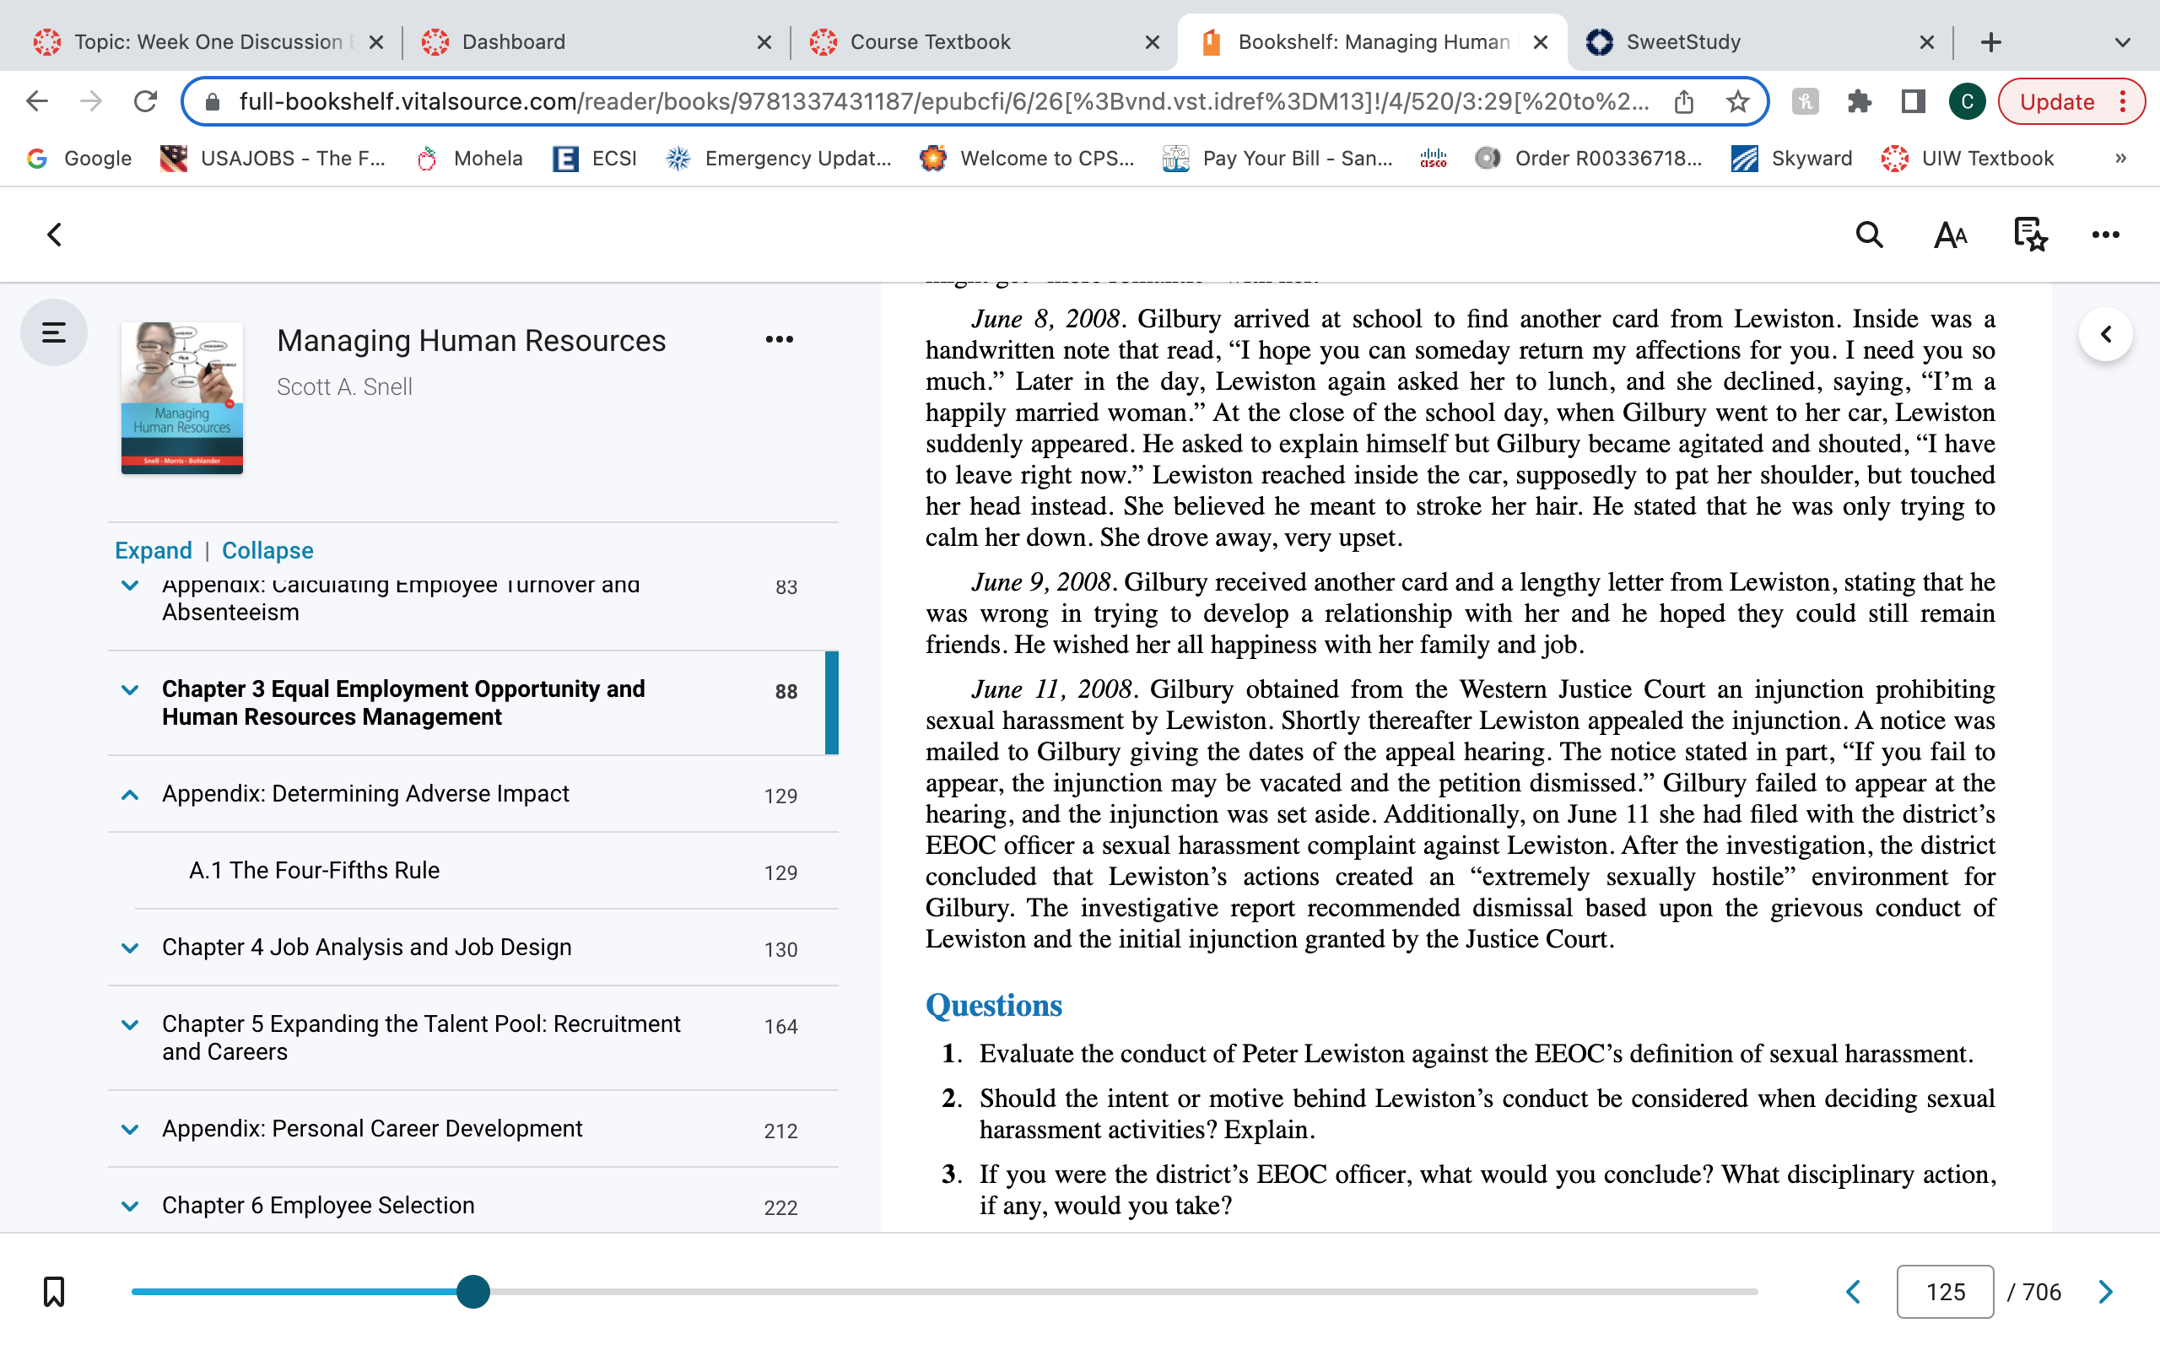The image size is (2160, 1350).
Task: Close the Dashboard tab
Action: [x=764, y=42]
